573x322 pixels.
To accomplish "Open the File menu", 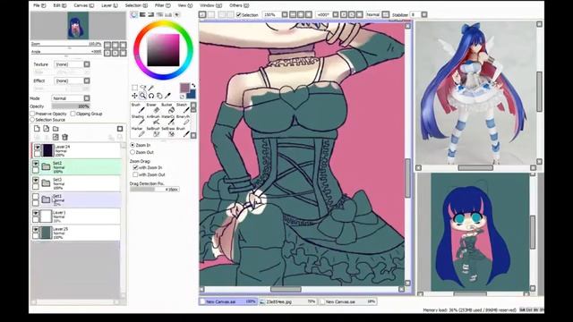I will (x=39, y=5).
